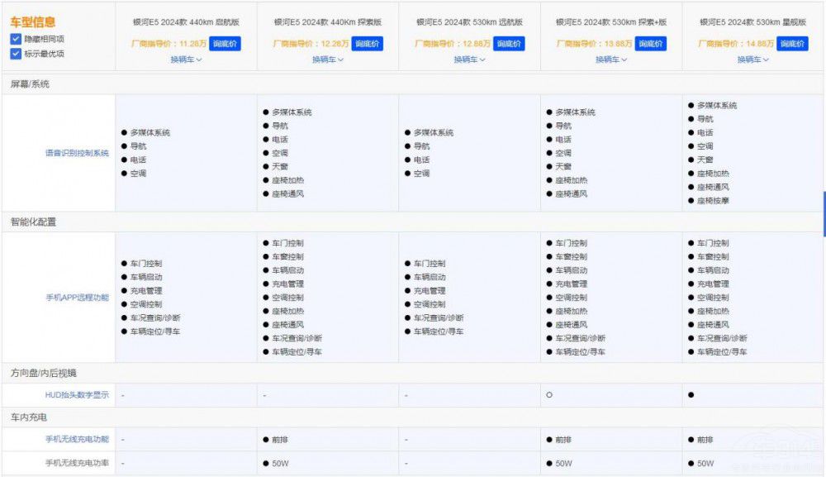Image resolution: width=826 pixels, height=477 pixels.
Task: Expand 换辆车 under 530km 探索+版
Action: 611,60
